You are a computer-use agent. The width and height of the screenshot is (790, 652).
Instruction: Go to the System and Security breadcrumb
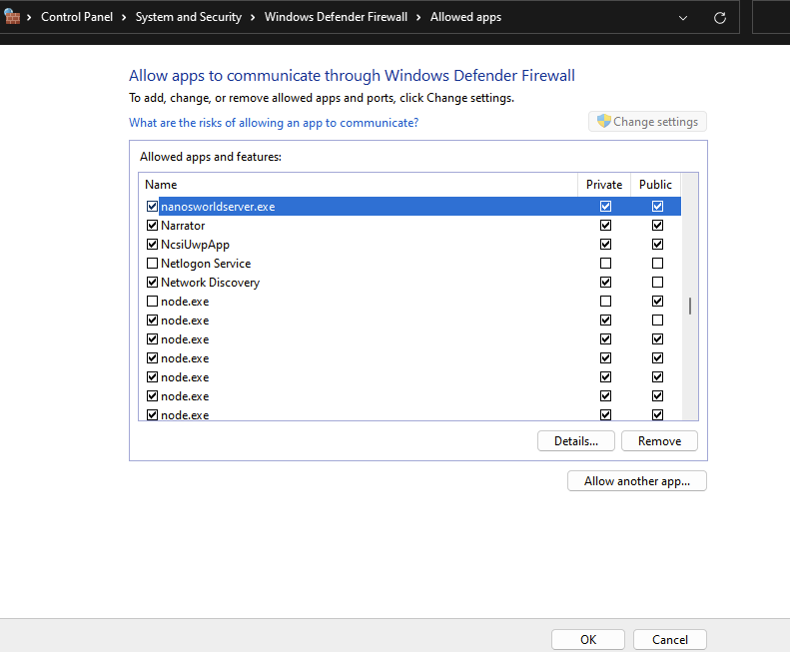pyautogui.click(x=189, y=17)
